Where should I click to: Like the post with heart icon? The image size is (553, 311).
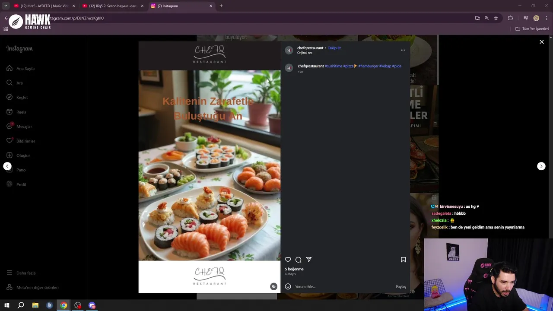288,260
